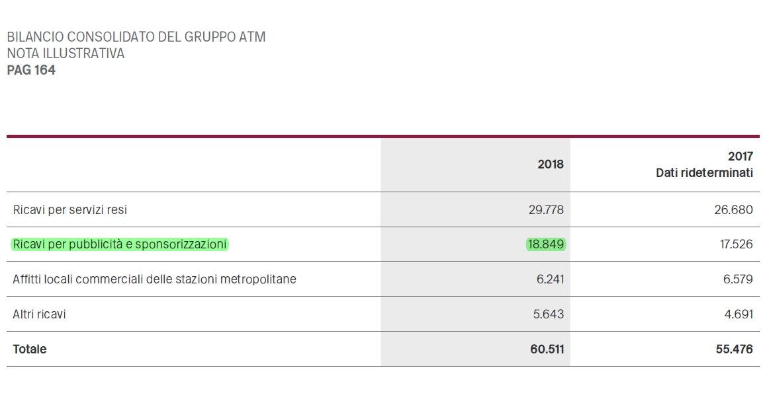The width and height of the screenshot is (765, 401).
Task: Click the 'Totale' row label
Action: (x=30, y=349)
